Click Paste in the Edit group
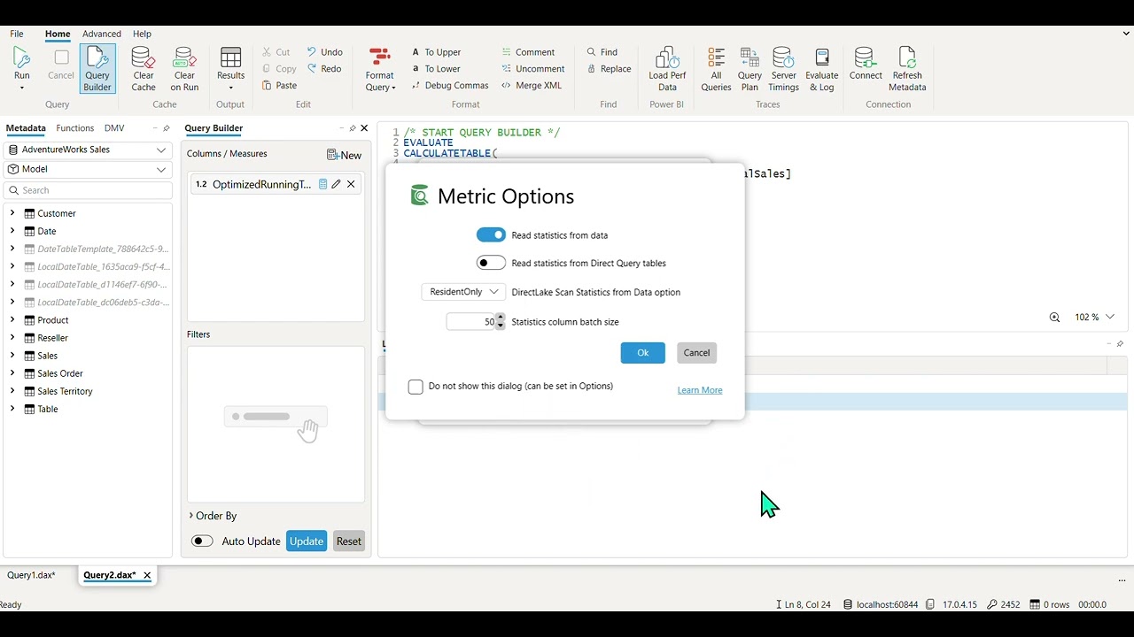This screenshot has height=637, width=1134. [x=279, y=86]
